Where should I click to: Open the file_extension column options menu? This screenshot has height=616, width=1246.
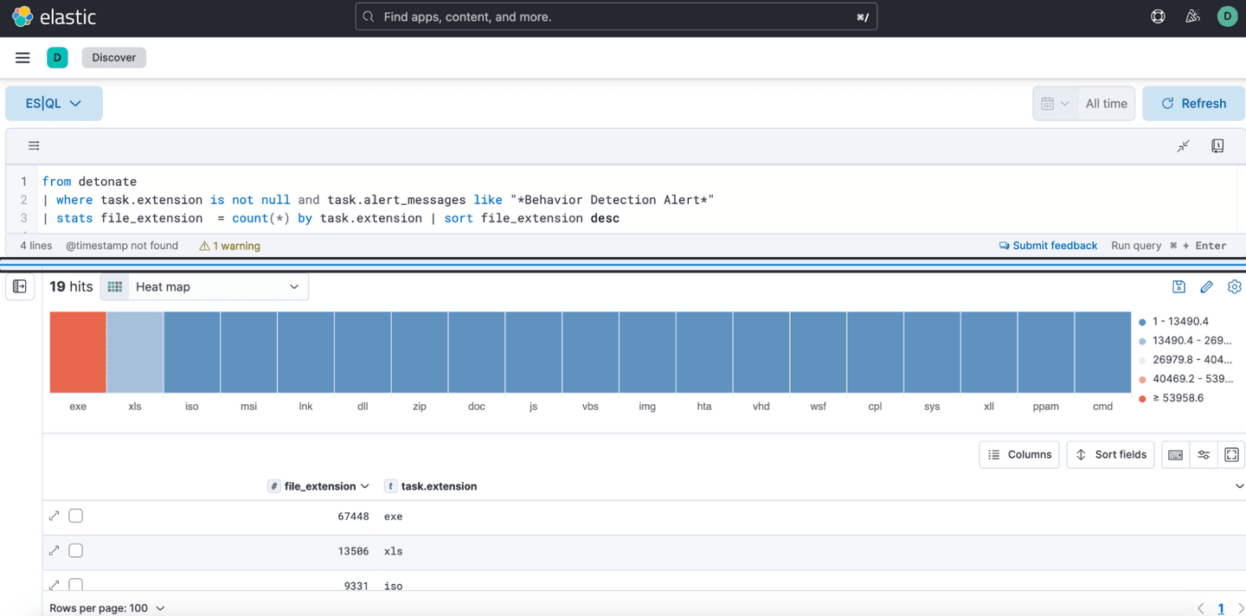point(367,486)
